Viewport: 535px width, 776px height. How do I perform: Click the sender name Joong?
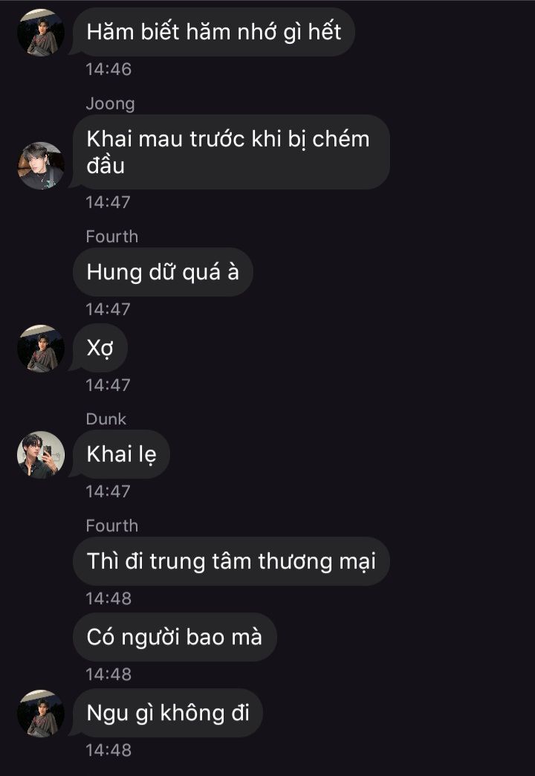pyautogui.click(x=110, y=103)
